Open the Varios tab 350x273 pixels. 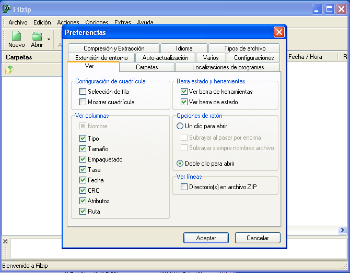(x=211, y=58)
